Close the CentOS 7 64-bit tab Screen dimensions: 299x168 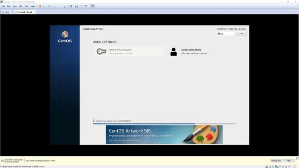tap(34, 12)
